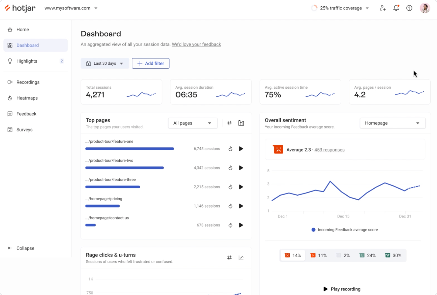Viewport: 437px width, 295px height.
Task: Open heatmap for homepage/contact-us
Action: pyautogui.click(x=230, y=225)
